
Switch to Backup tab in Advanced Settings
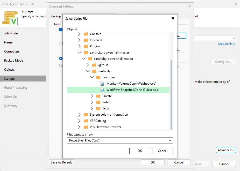pos(56,16)
